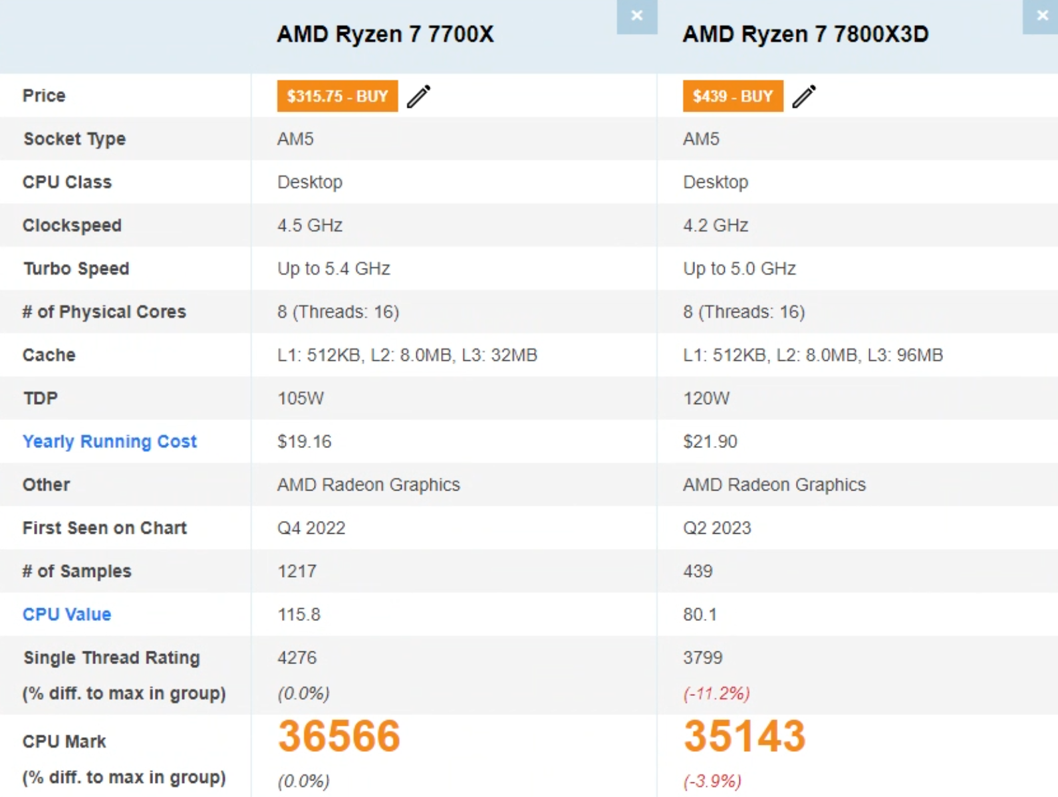
Task: Click the 439 samples cell
Action: click(x=698, y=571)
